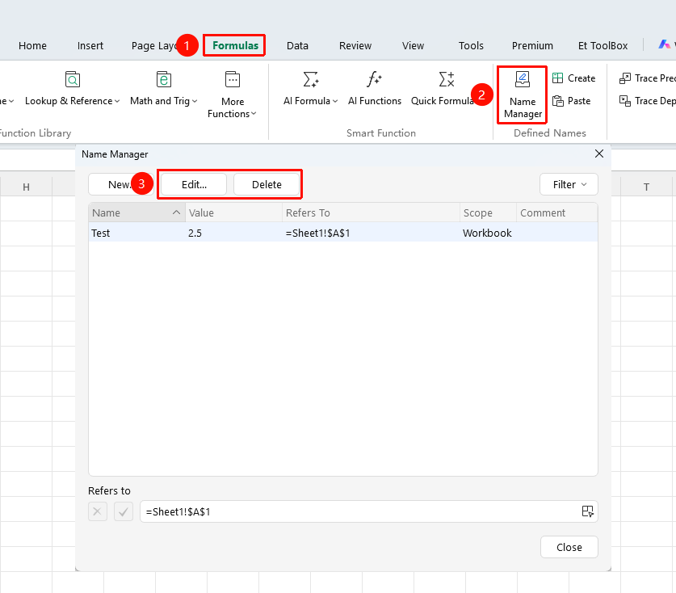This screenshot has width=676, height=593.
Task: Create names from selection
Action: [573, 78]
